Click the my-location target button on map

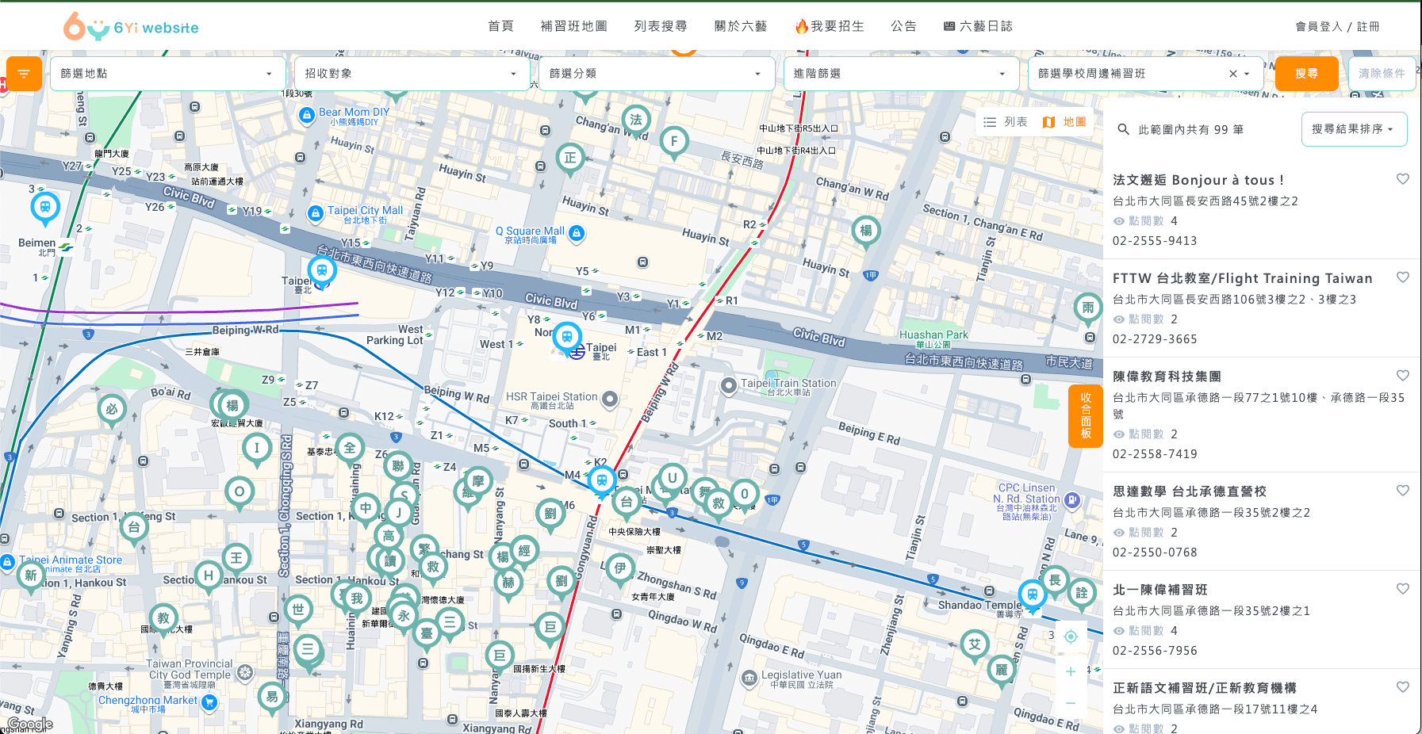coord(1071,637)
